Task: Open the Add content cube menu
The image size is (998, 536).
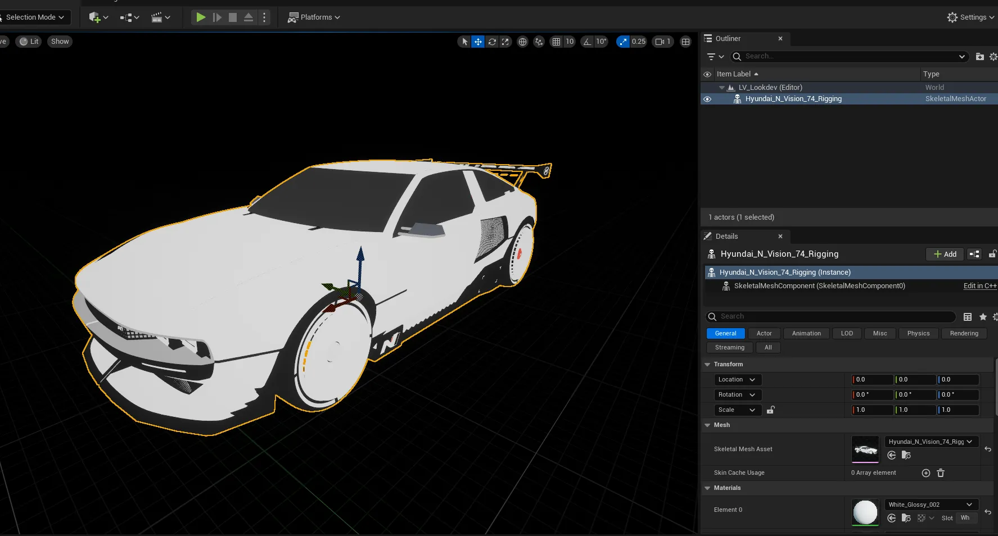Action: (98, 17)
